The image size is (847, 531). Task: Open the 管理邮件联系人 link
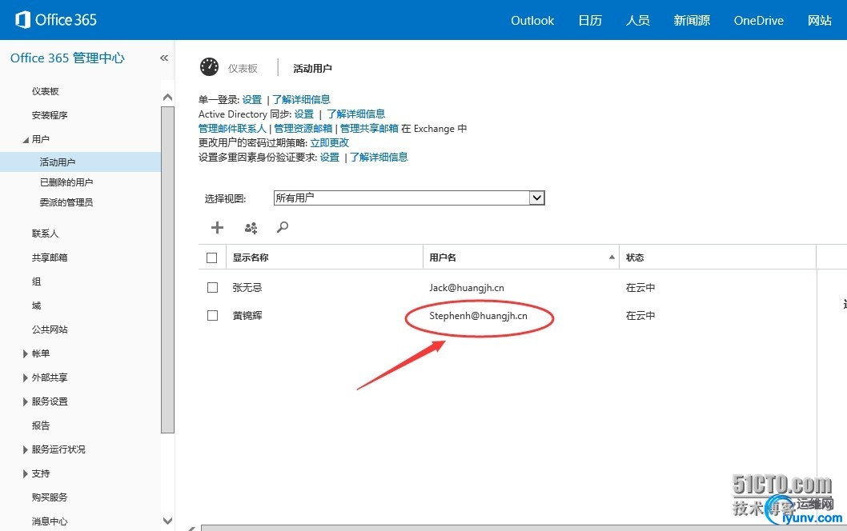pyautogui.click(x=232, y=129)
